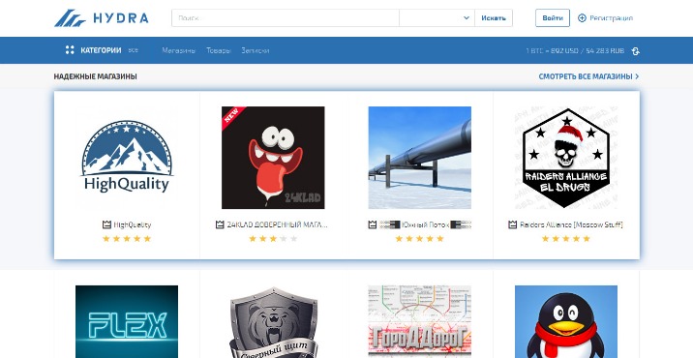Open the Южный Поток pipeline image

pos(419,158)
